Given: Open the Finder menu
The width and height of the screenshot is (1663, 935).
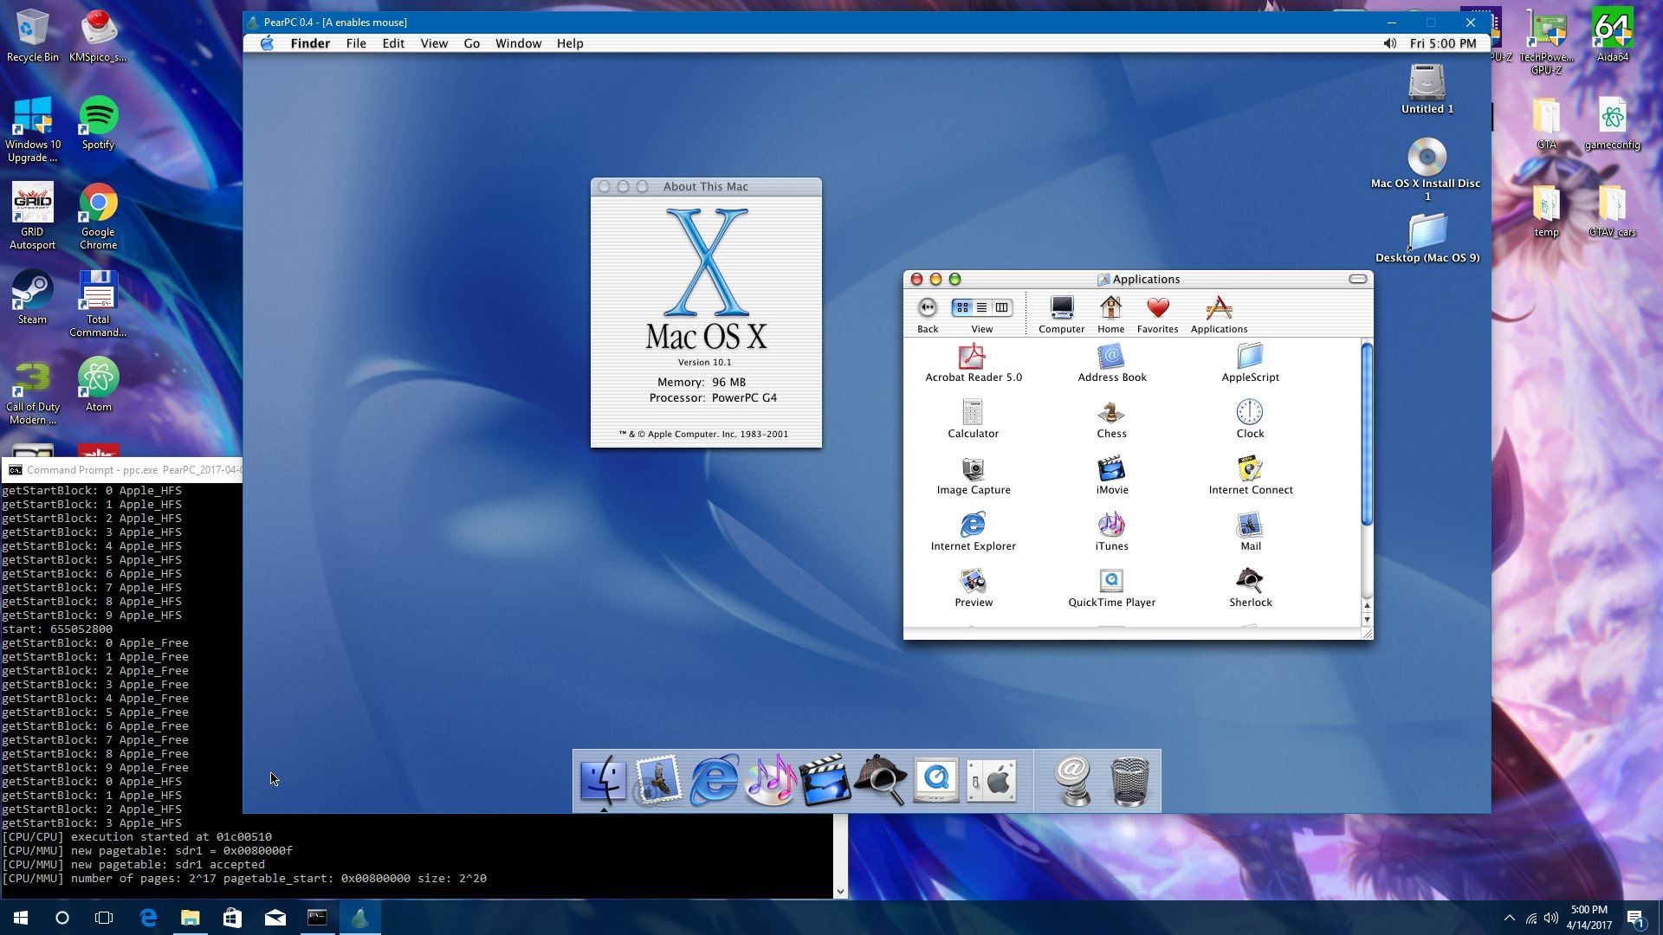Looking at the screenshot, I should point(309,43).
